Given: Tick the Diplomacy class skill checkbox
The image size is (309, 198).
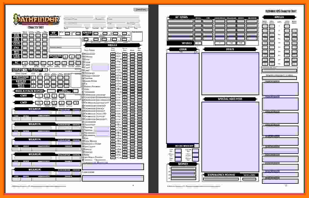Looking at the screenshot, I should pos(83,73).
